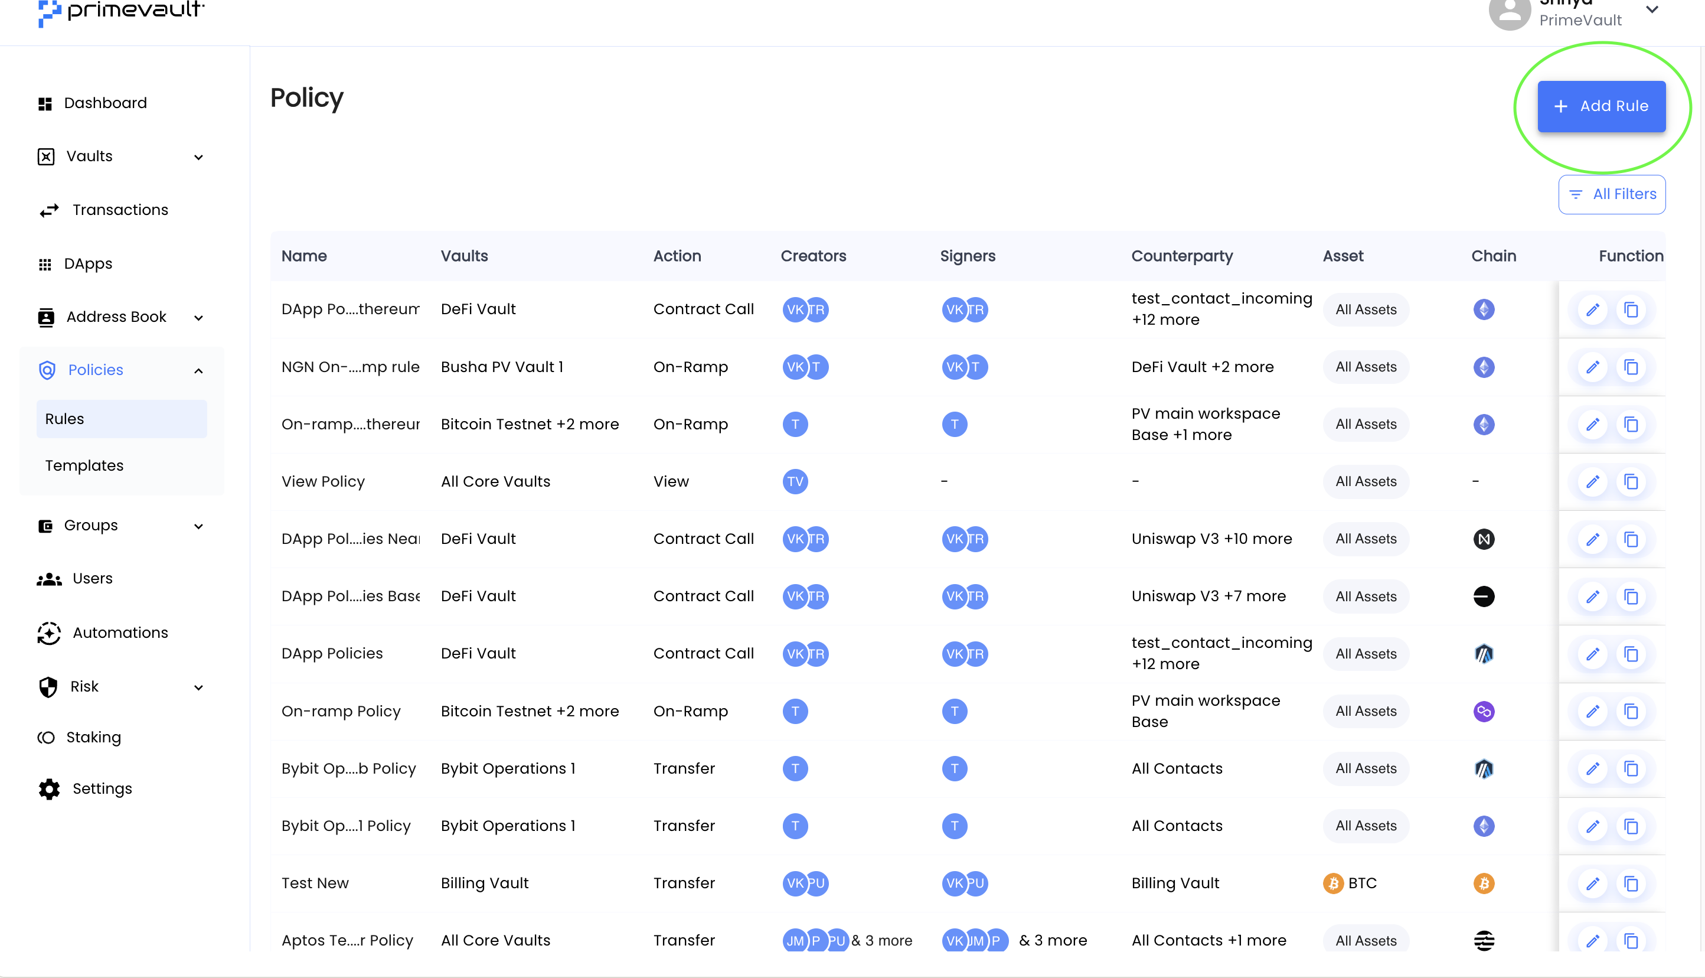Edit the View Policy rule
Screen dimensions: 1705x978
(1592, 481)
